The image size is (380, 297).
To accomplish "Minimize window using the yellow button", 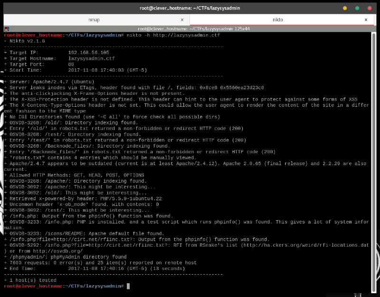I will point(345,8).
